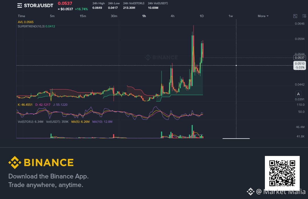Viewport: 308px width, 199px height.
Task: Click the 0.0594 price axis label
Action: tap(299, 39)
